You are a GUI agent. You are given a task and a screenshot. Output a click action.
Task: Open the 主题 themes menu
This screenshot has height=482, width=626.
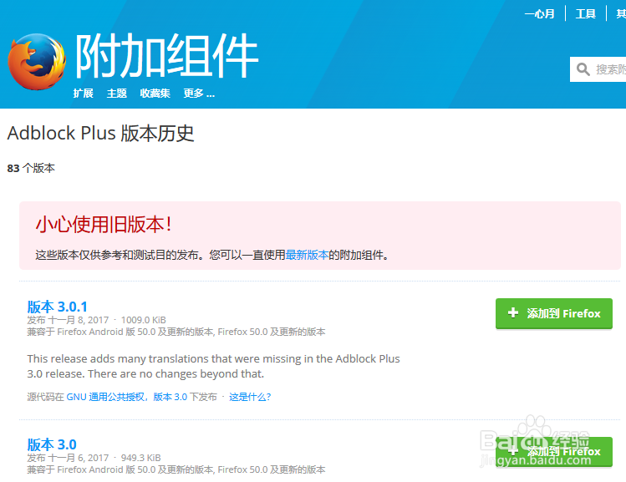coord(116,94)
